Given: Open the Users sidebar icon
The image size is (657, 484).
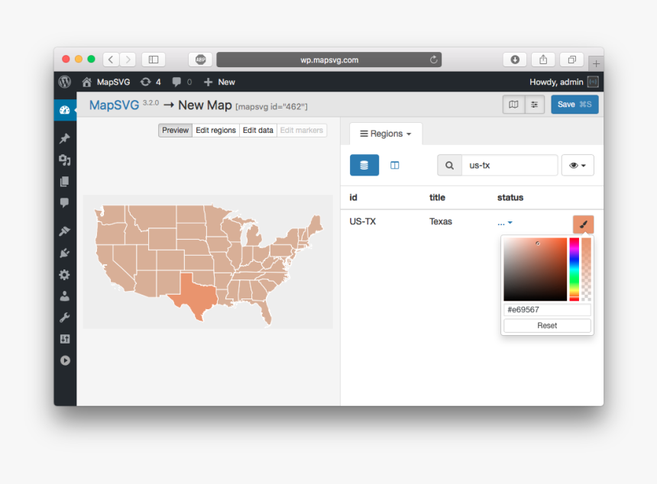Looking at the screenshot, I should coord(64,296).
